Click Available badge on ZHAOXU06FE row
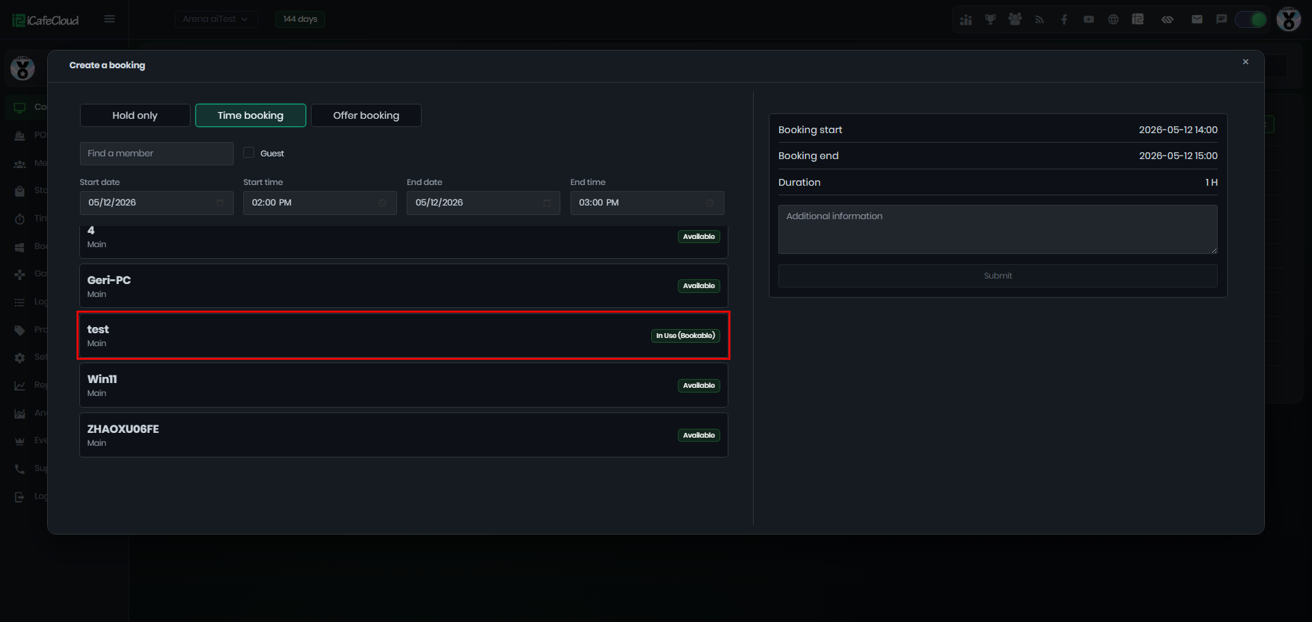Viewport: 1312px width, 622px height. click(x=699, y=436)
